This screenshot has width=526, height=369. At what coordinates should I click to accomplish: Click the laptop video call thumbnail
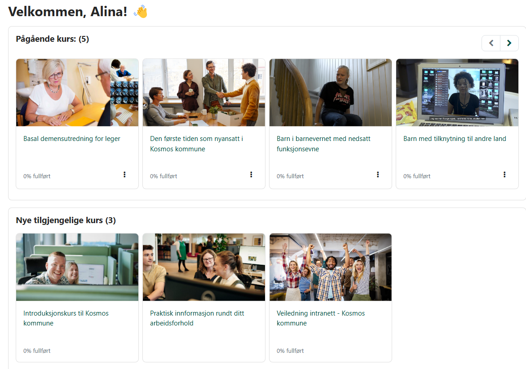[457, 92]
